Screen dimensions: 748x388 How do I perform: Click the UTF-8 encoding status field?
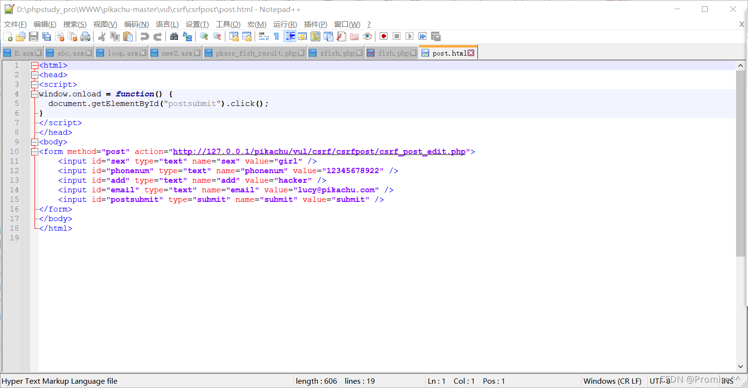pos(660,381)
